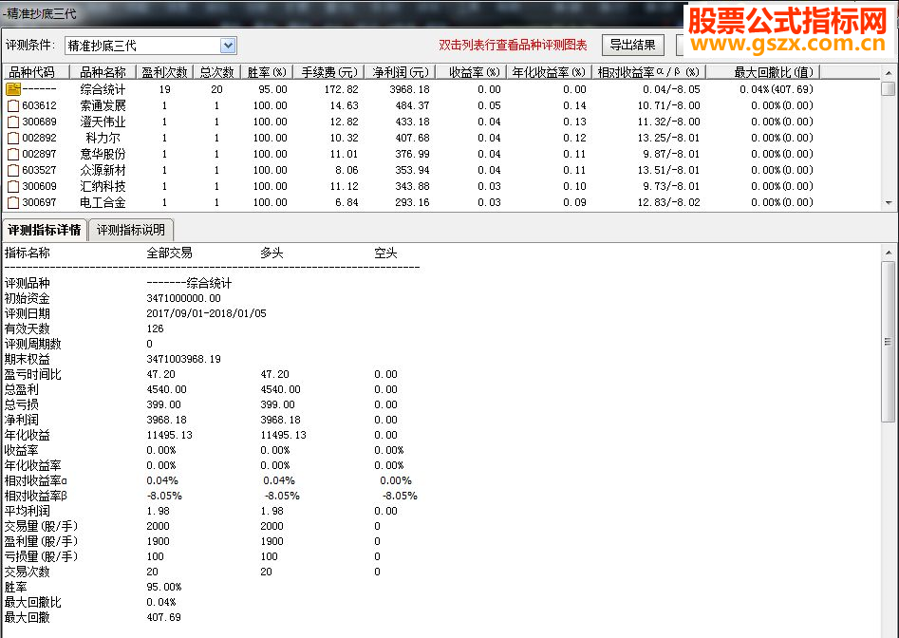Select the 索通发展 row name

coord(103,105)
